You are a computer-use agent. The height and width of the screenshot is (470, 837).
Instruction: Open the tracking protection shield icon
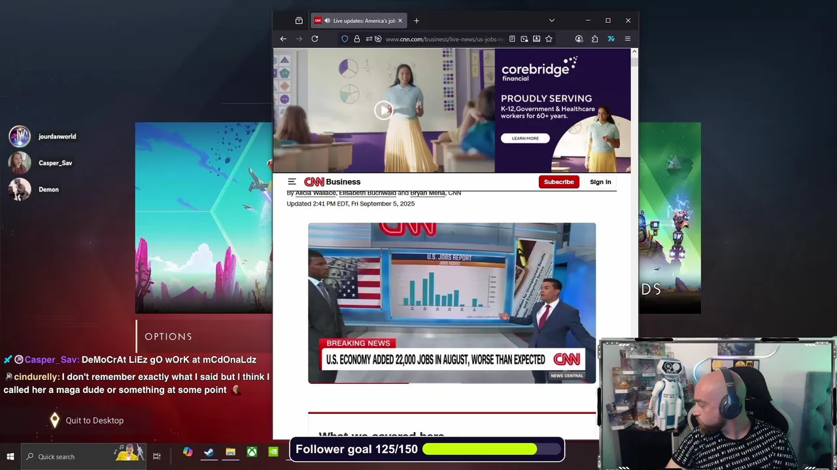[345, 39]
